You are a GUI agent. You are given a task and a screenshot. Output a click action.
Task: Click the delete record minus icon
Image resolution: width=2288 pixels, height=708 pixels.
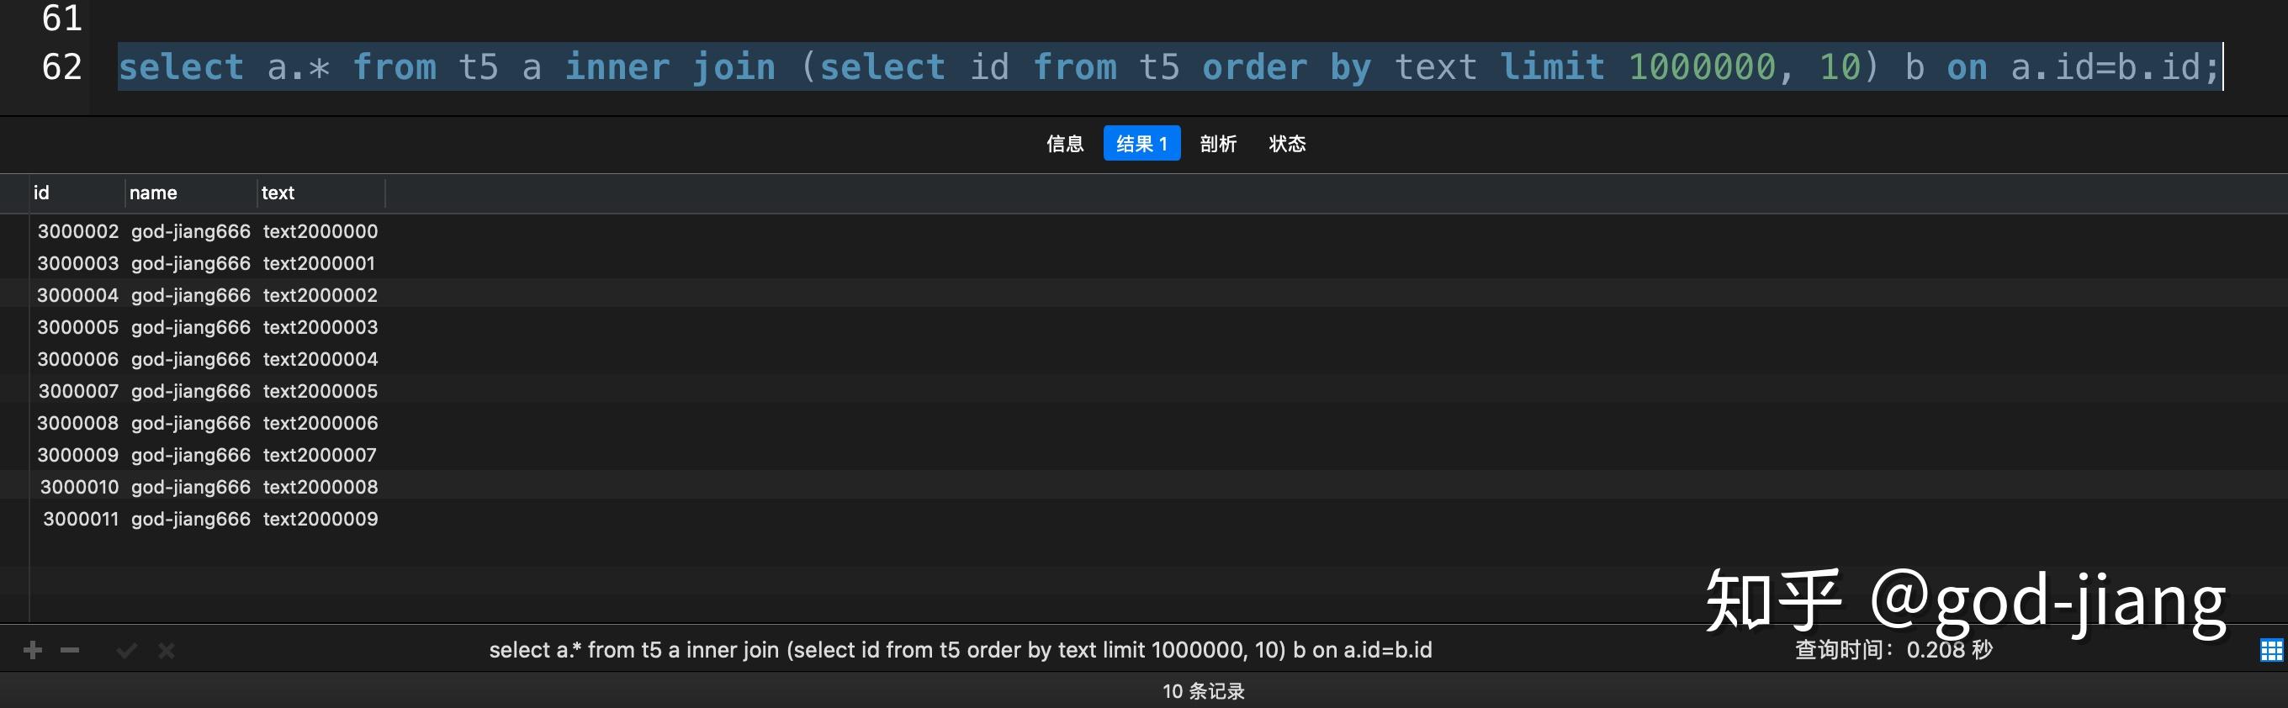[x=70, y=650]
